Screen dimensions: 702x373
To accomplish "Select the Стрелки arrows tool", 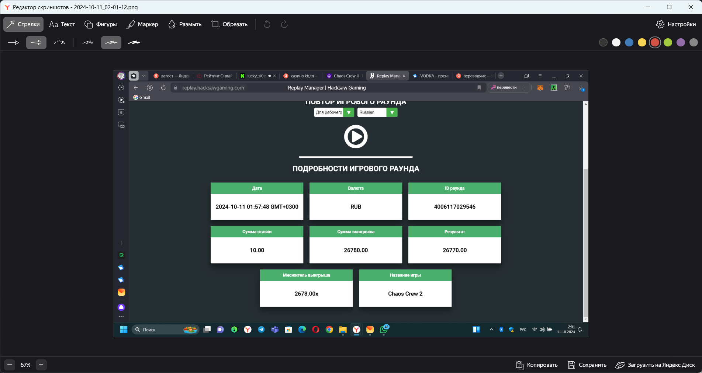I will 24,24.
